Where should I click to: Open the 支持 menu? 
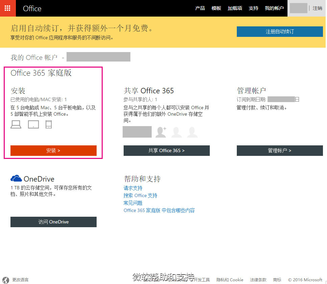click(x=253, y=8)
